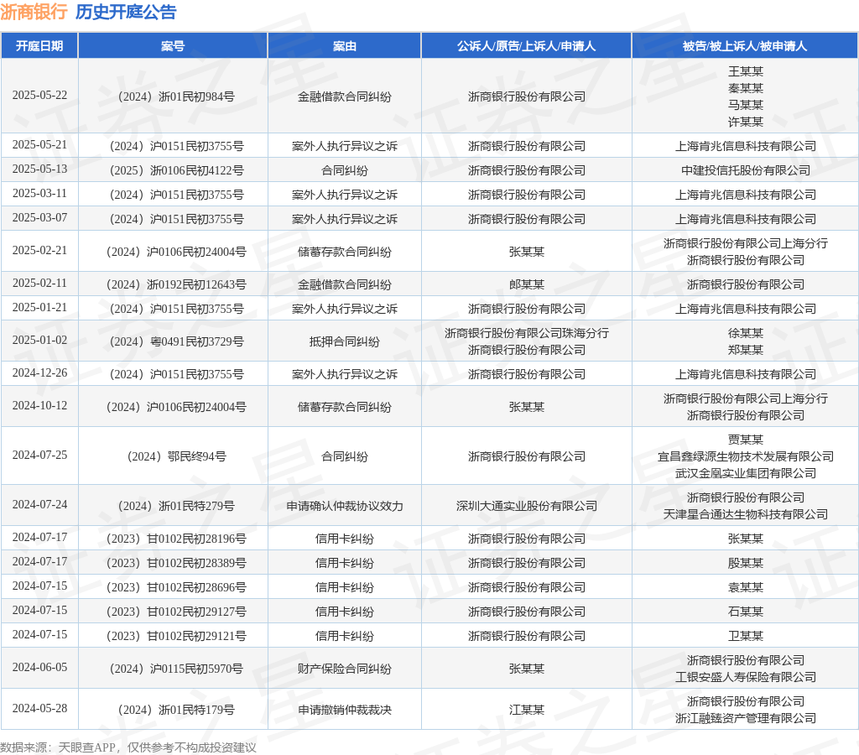
Task: Click case number (2023)甘0102民初29127号
Action: coord(176,612)
